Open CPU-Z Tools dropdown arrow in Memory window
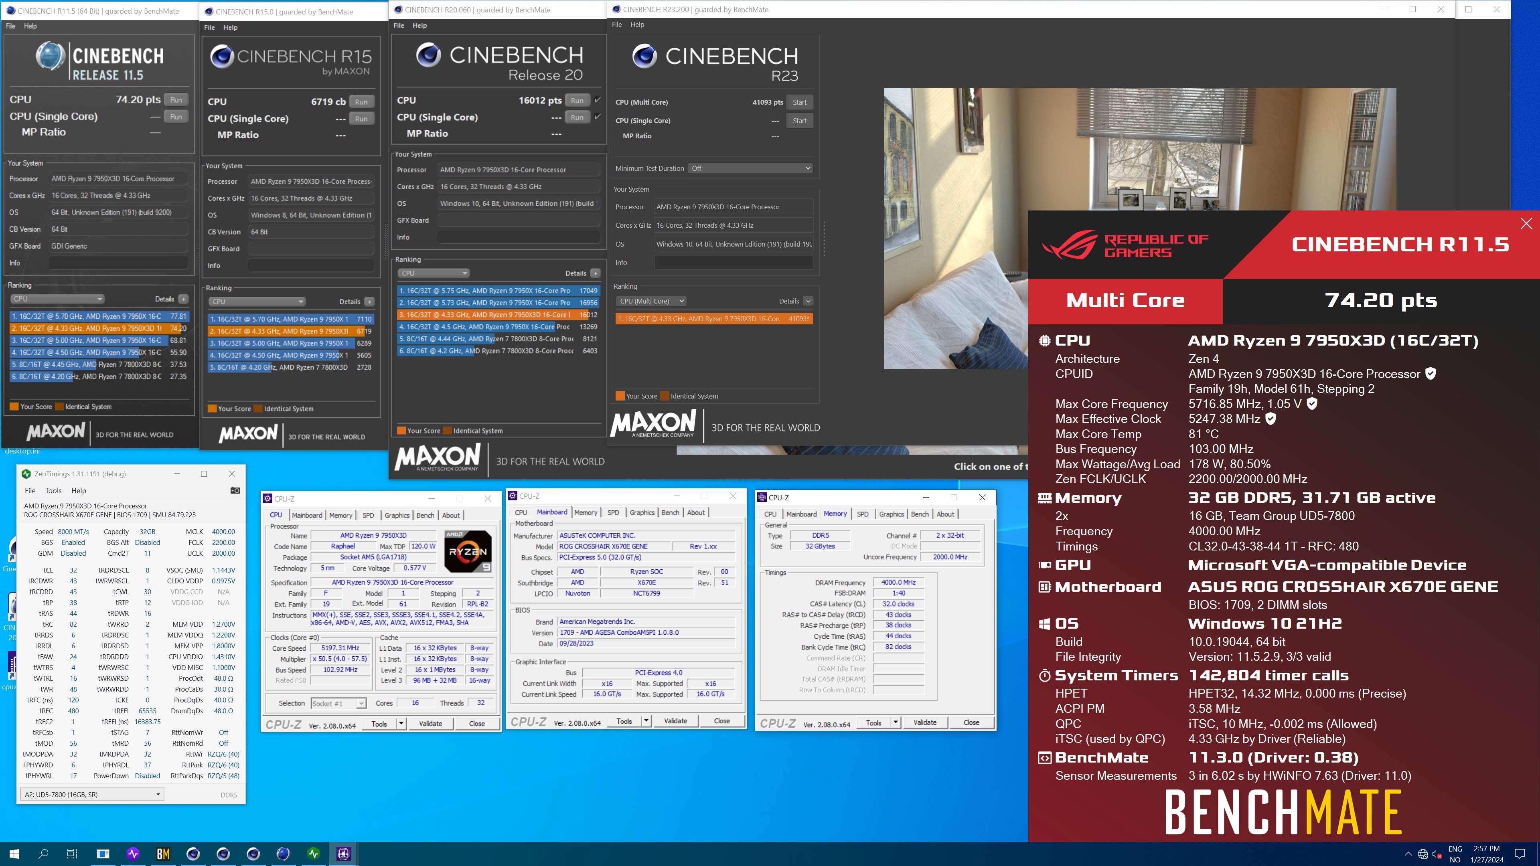Viewport: 1540px width, 866px height. click(x=896, y=722)
